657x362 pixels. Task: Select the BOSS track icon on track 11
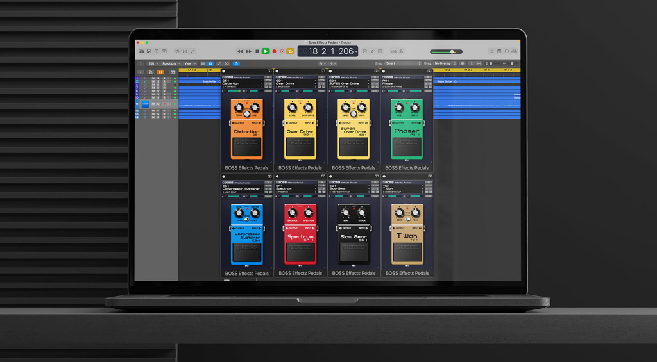pos(145,104)
